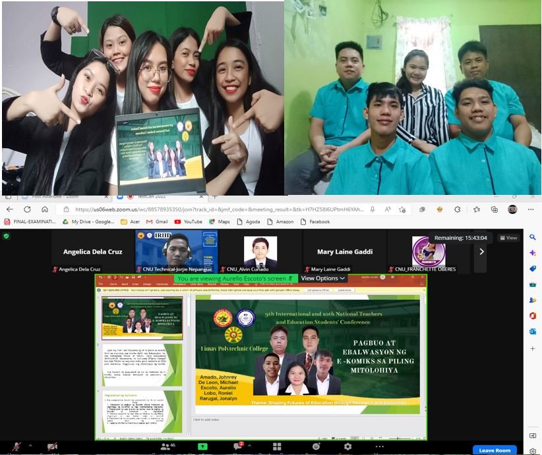Open Zoom Reactions smiley icon

coord(317,446)
